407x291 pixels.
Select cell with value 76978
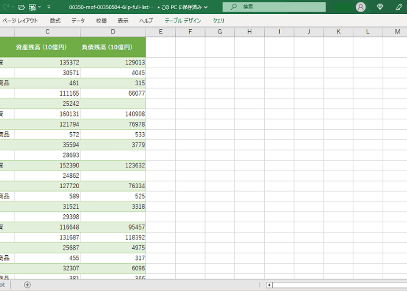[x=113, y=124]
